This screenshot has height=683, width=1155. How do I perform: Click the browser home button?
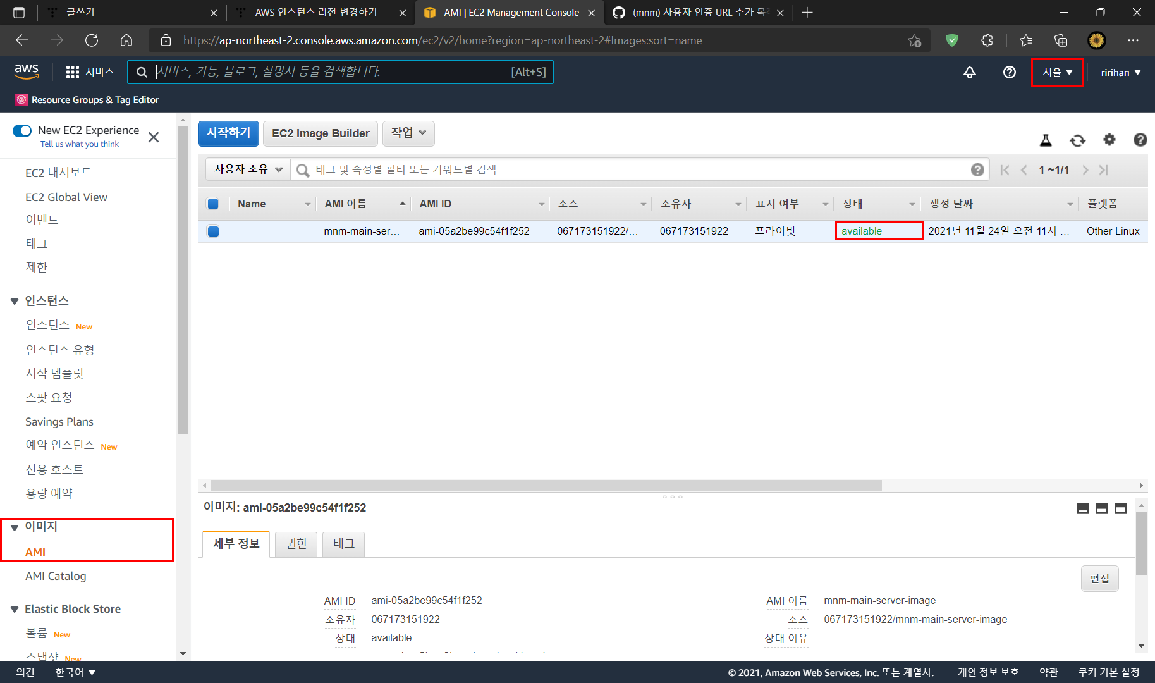click(126, 40)
